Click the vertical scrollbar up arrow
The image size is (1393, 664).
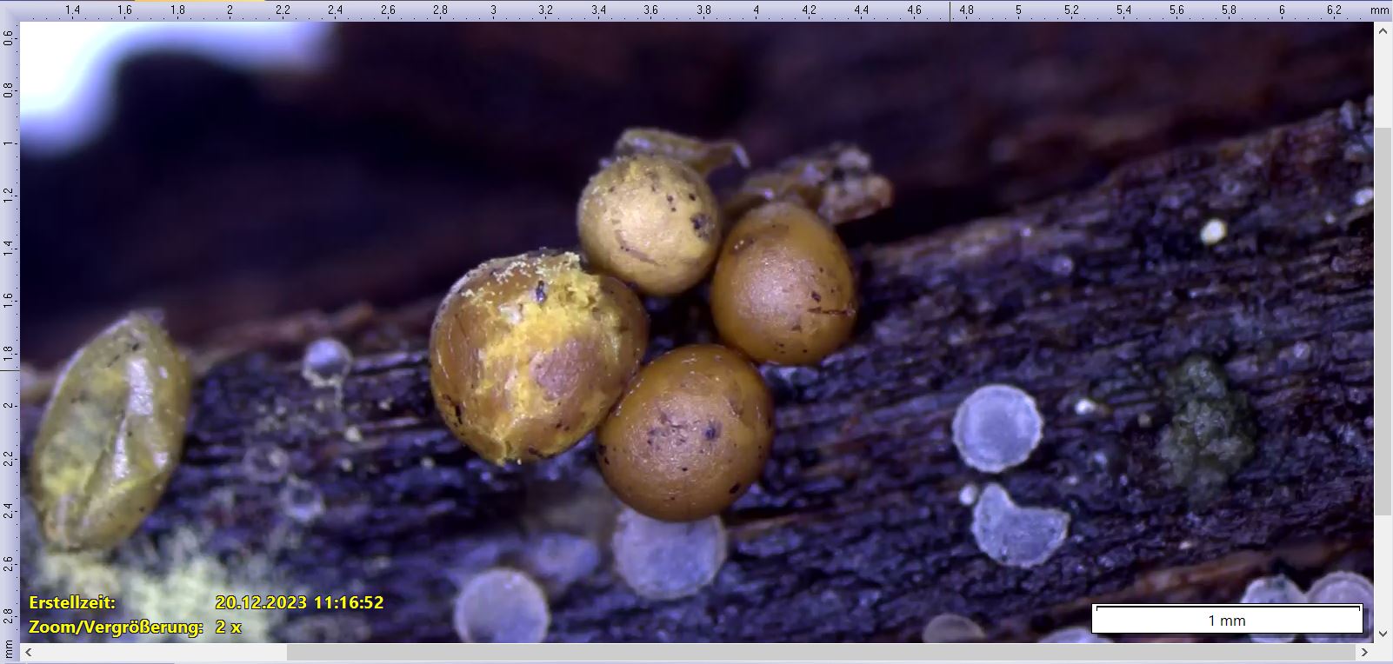(1383, 31)
